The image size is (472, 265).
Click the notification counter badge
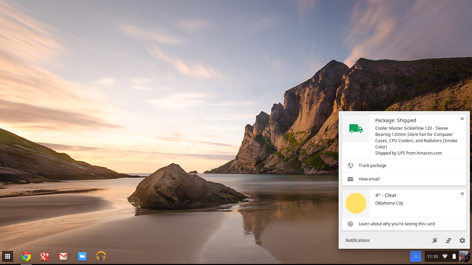415,256
